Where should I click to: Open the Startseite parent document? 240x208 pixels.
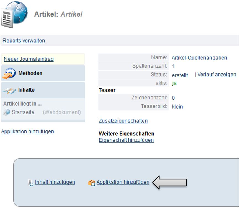tap(23, 112)
